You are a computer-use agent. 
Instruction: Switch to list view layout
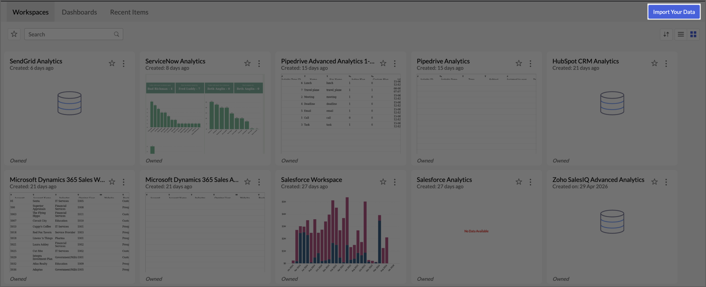[681, 34]
